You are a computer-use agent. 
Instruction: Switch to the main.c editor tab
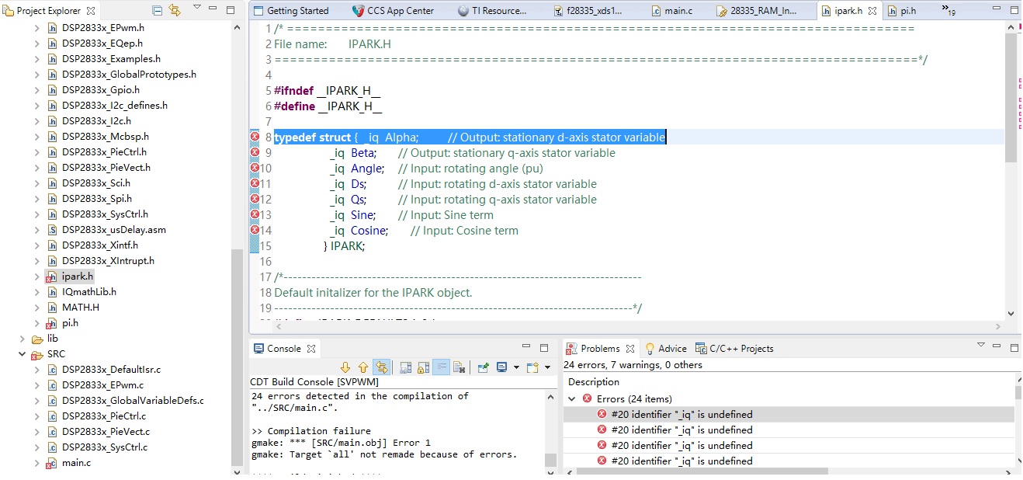(678, 11)
